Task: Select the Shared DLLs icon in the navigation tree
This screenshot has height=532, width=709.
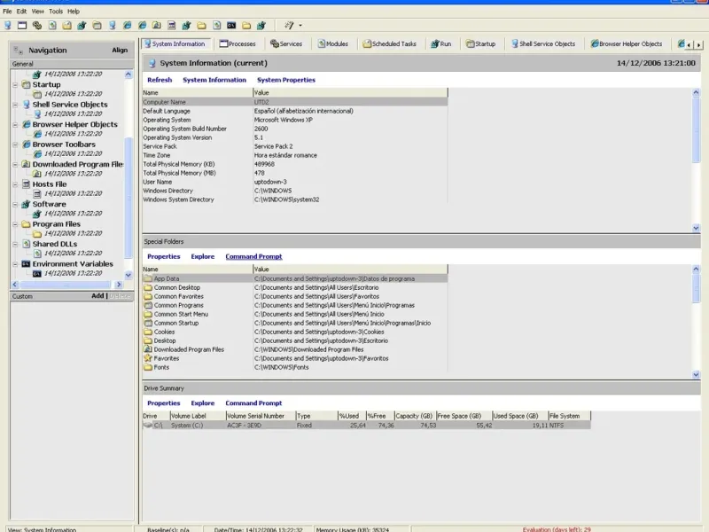Action: 26,244
